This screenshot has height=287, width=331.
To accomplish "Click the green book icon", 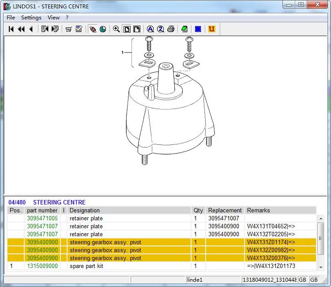I will tap(184, 29).
